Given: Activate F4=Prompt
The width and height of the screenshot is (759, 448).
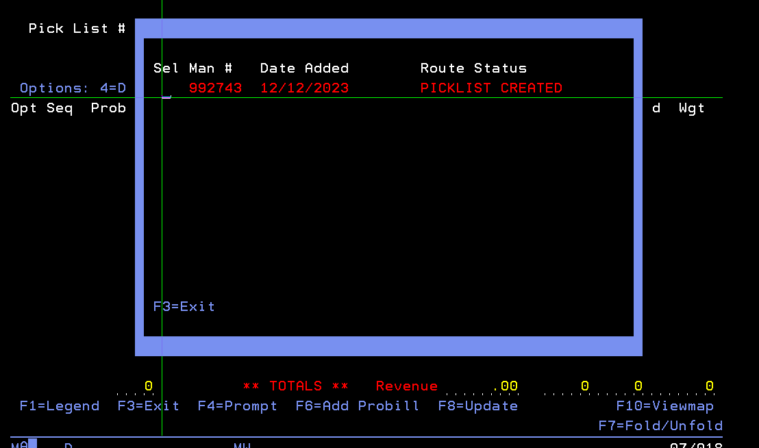Looking at the screenshot, I should coord(237,406).
